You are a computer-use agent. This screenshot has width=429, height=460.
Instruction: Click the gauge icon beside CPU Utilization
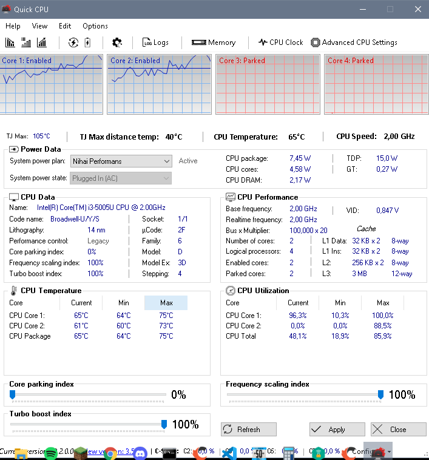231,291
